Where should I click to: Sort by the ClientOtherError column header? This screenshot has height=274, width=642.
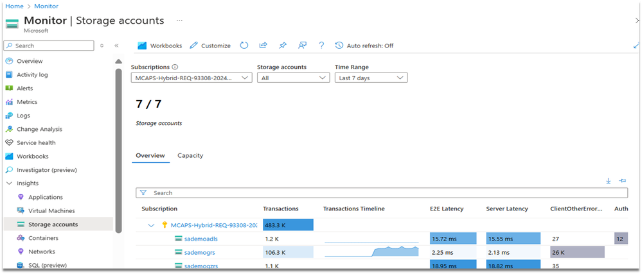pyautogui.click(x=576, y=209)
